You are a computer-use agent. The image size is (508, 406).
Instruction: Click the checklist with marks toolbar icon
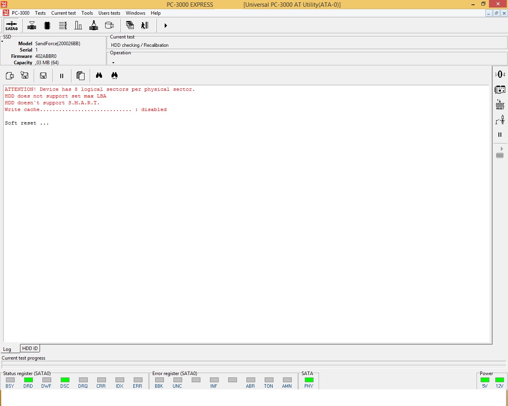tap(63, 25)
